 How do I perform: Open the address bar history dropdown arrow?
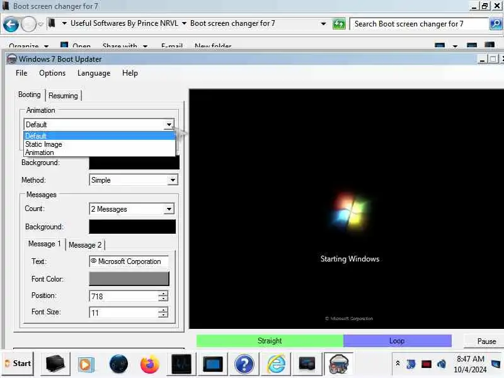[323, 24]
